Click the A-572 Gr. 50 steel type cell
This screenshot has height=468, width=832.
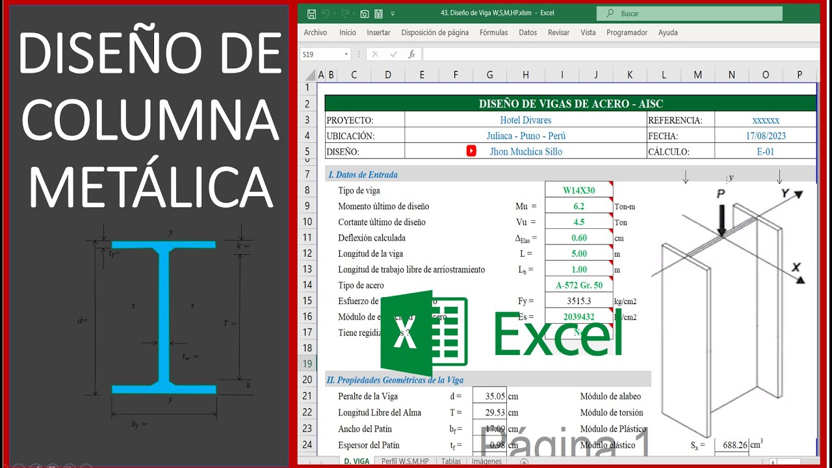pos(578,285)
